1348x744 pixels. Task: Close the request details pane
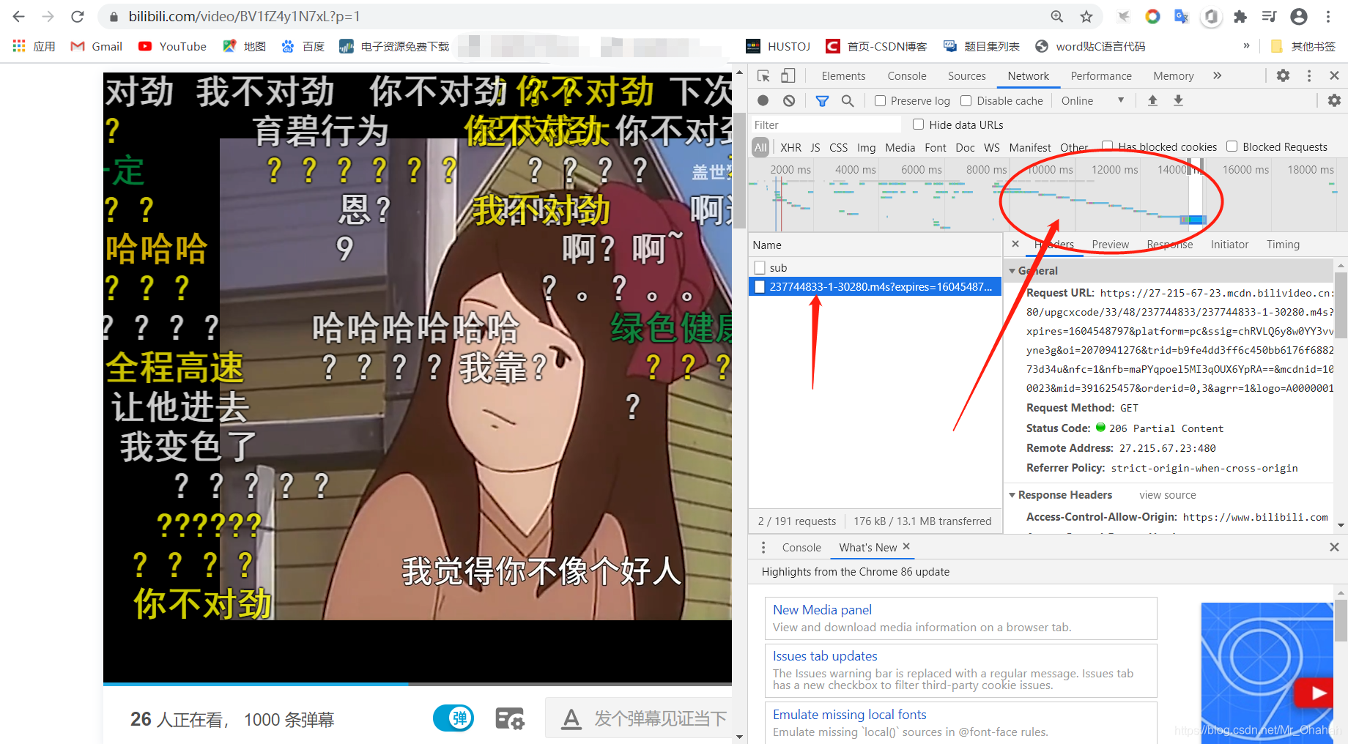click(x=1015, y=244)
